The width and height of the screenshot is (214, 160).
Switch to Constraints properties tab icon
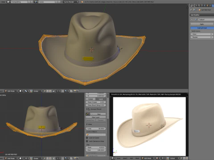tap(210, 5)
